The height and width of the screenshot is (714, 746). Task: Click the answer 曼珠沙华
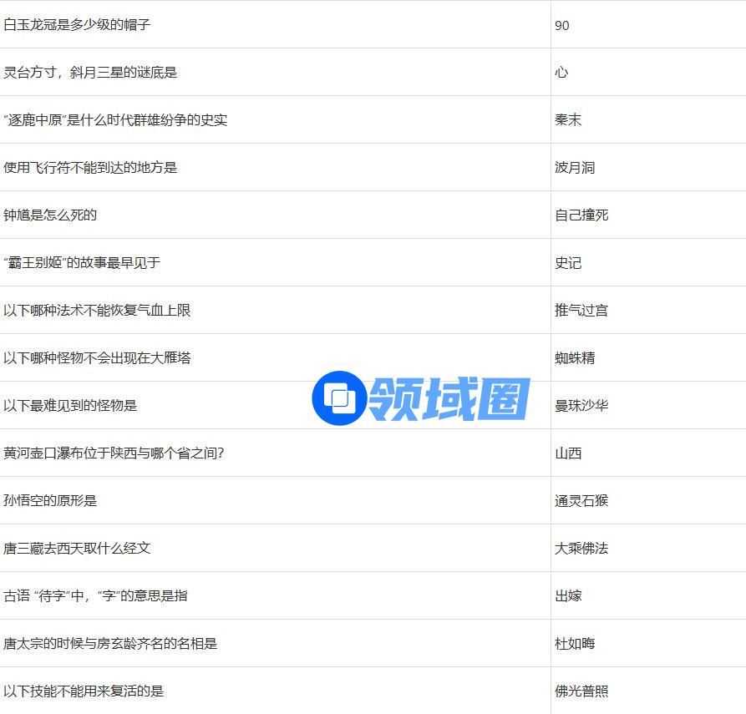coord(581,406)
